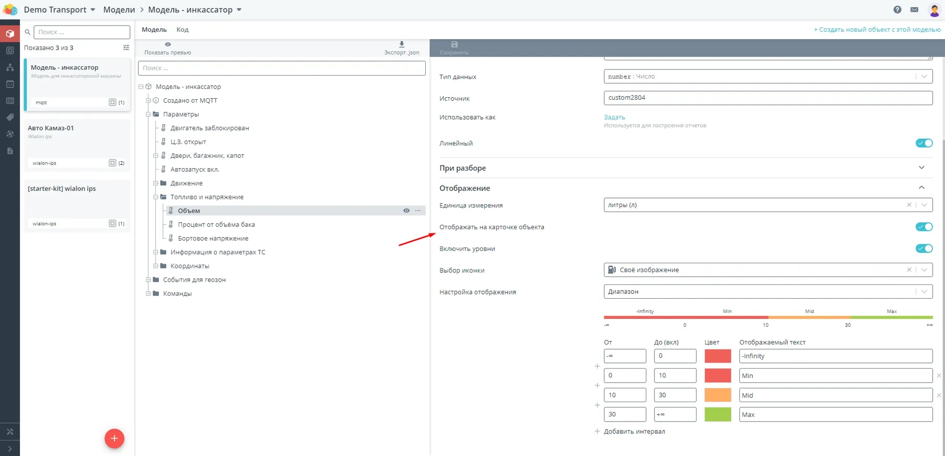945x456 pixels.
Task: Open the Тип данных dropdown
Action: pyautogui.click(x=924, y=77)
